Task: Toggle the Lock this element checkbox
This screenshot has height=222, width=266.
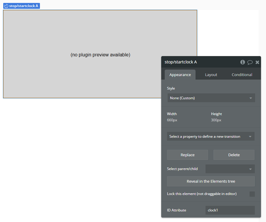Action: (x=252, y=194)
